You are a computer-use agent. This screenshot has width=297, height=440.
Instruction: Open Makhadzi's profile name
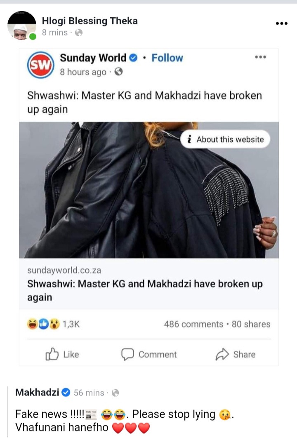(37, 392)
